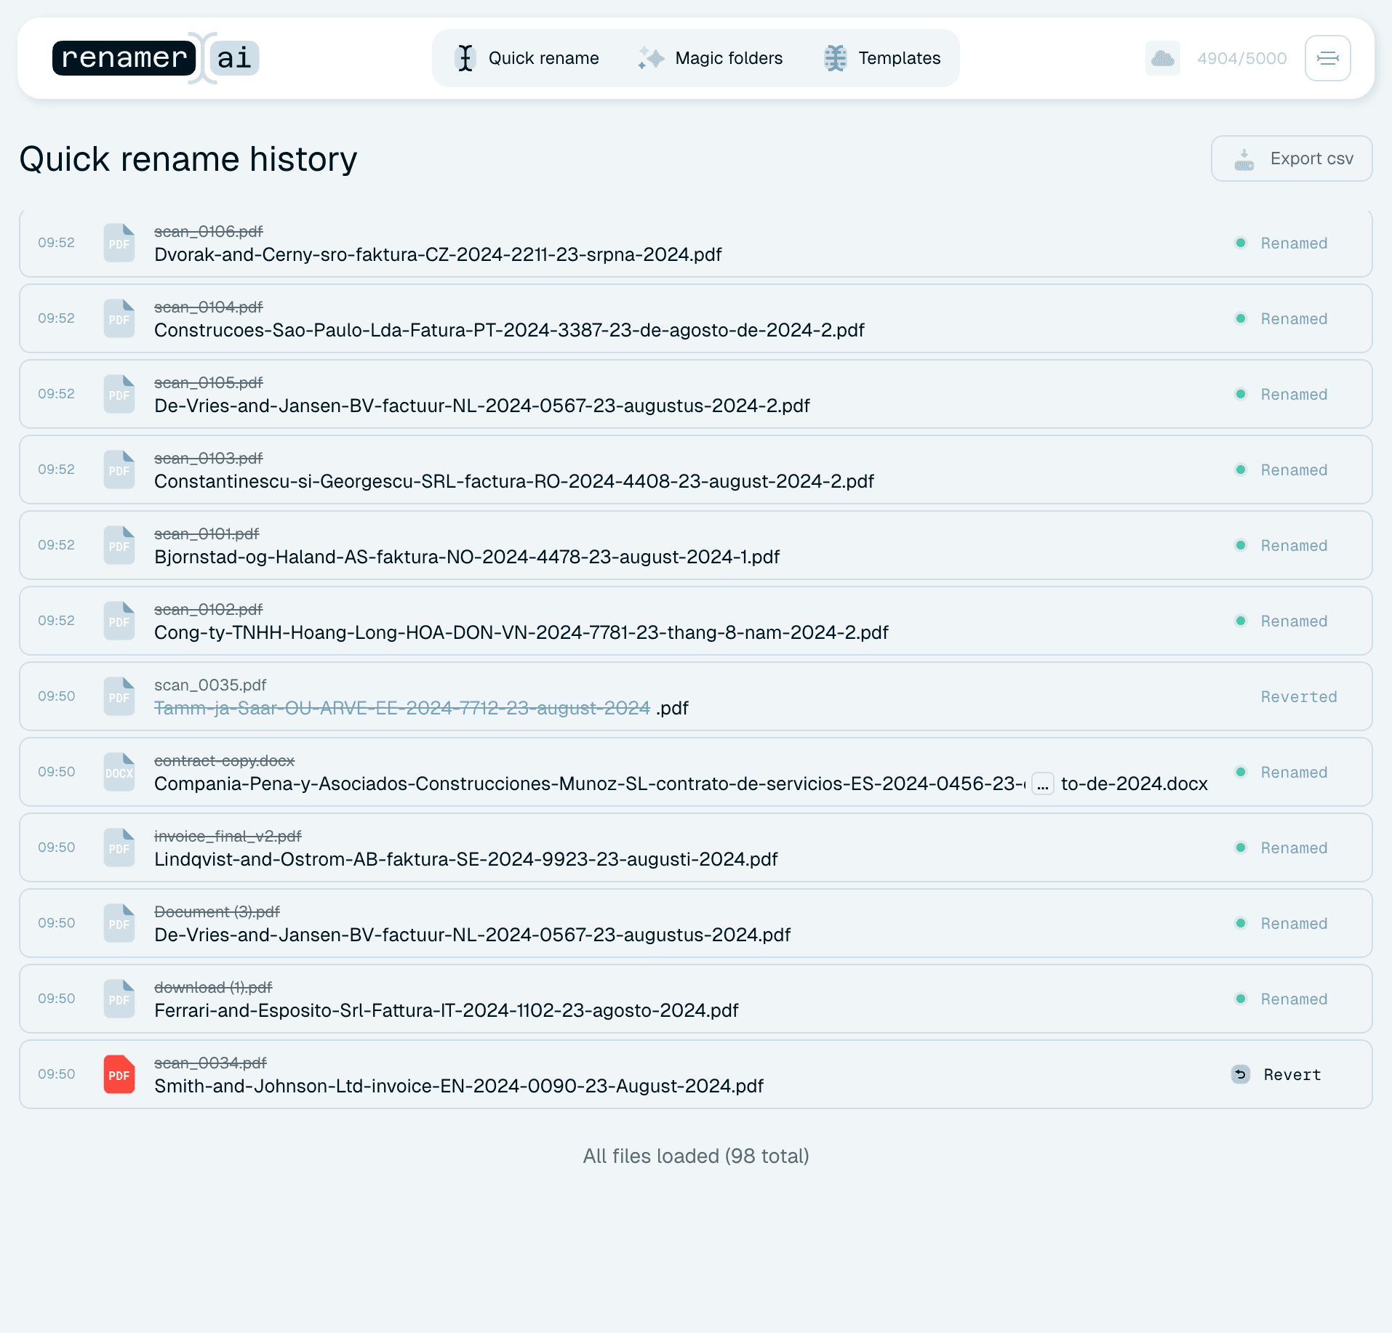Click the Magic folders sparkle icon
This screenshot has width=1392, height=1333.
click(651, 58)
